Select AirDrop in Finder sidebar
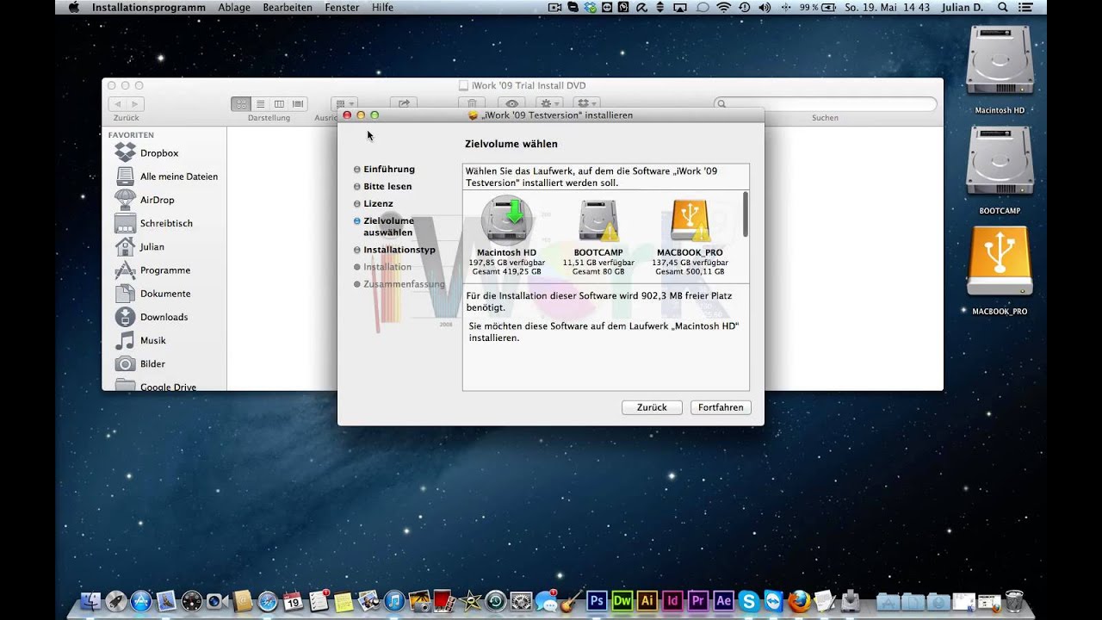The height and width of the screenshot is (620, 1102). (x=157, y=199)
